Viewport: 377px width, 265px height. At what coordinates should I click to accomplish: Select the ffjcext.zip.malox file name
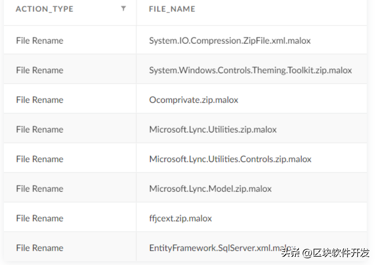pyautogui.click(x=180, y=218)
